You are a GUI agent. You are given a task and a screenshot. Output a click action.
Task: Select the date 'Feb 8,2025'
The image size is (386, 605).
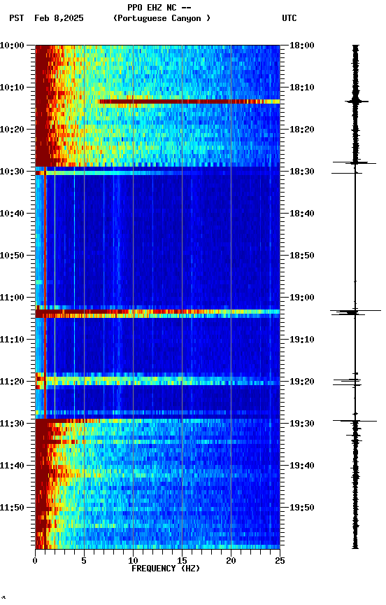pos(59,18)
